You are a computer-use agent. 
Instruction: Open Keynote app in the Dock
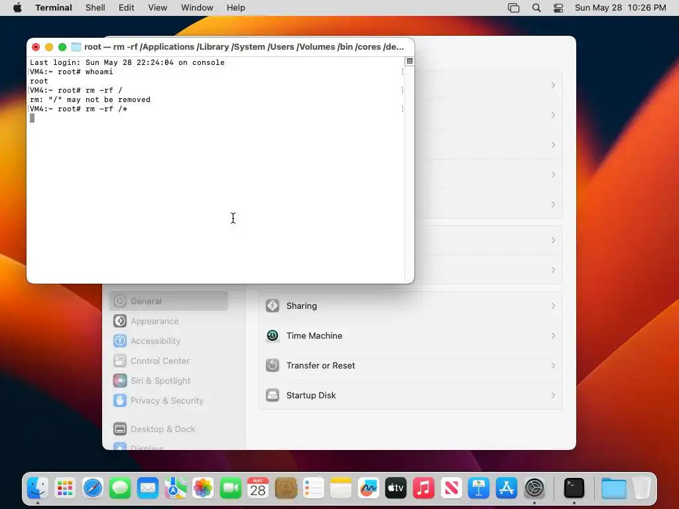pos(479,488)
